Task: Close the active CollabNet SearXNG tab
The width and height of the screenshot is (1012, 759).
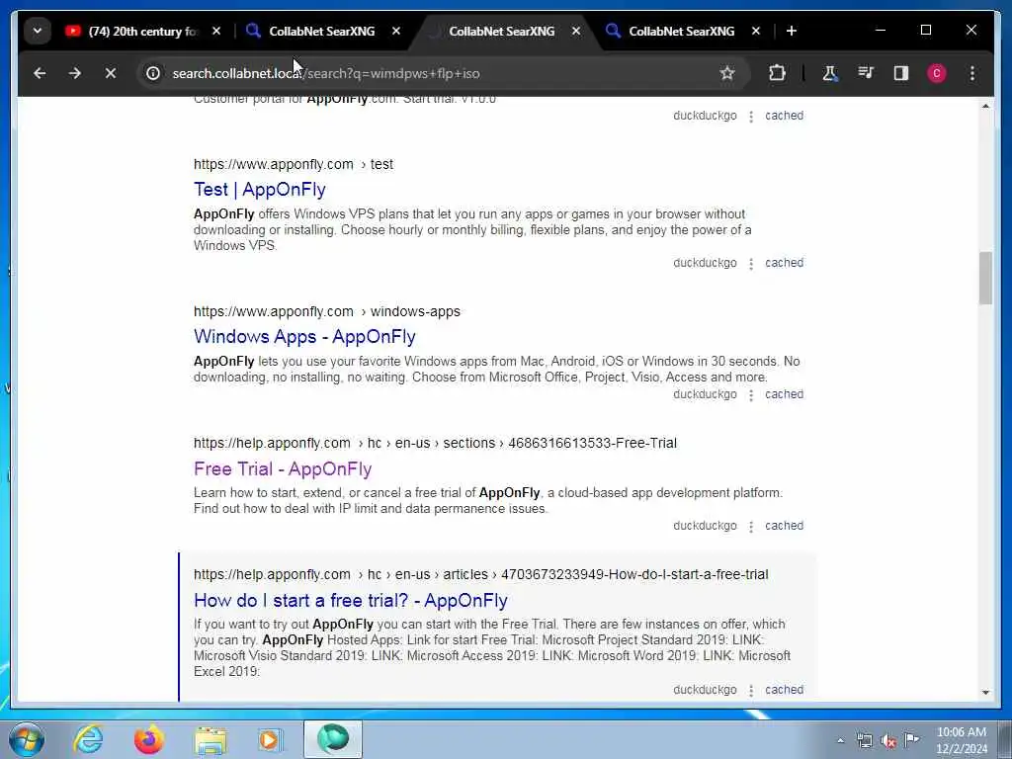Action: point(576,31)
